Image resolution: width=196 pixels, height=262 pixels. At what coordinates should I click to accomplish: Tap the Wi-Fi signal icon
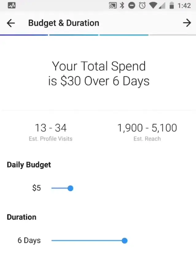153,6
